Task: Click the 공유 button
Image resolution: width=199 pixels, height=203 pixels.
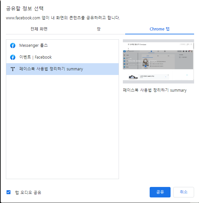Action: [x=160, y=192]
